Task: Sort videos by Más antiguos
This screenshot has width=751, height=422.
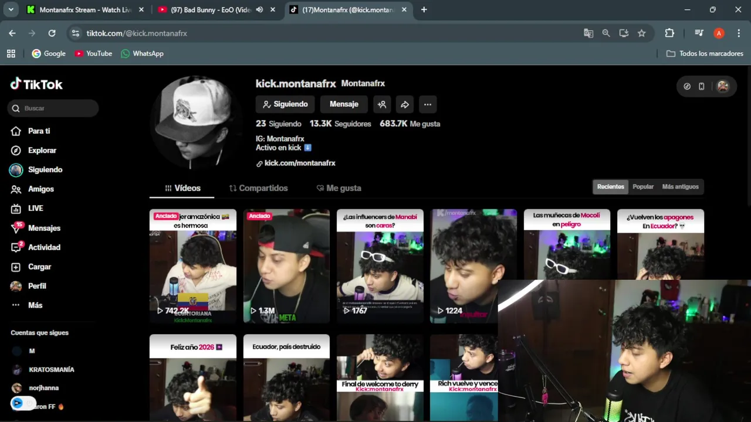Action: click(x=681, y=187)
